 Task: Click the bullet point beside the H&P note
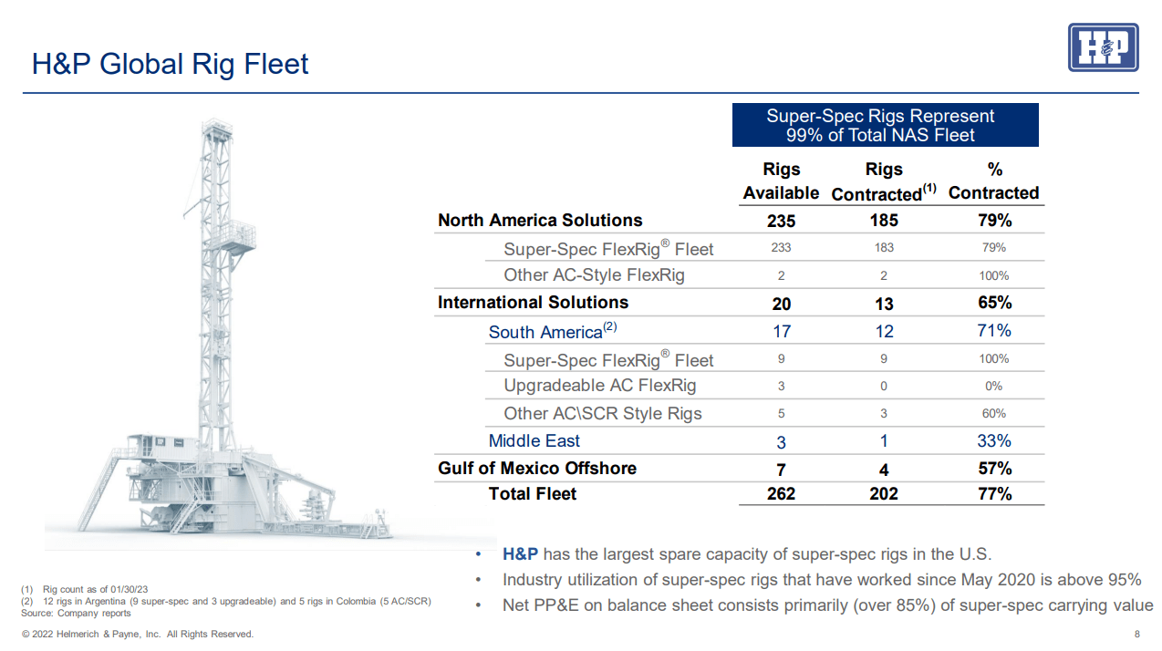click(x=478, y=554)
